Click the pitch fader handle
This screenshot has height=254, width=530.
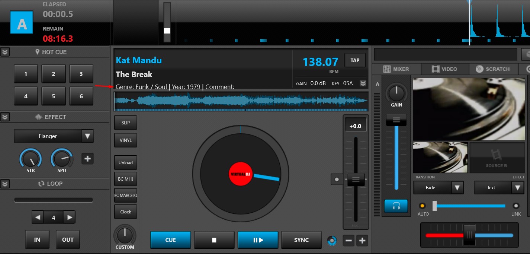[x=356, y=180]
